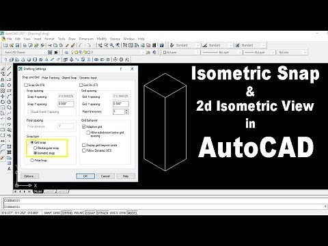
Task: Click the Cone icon in Modeling toolbar
Action: coord(23,59)
